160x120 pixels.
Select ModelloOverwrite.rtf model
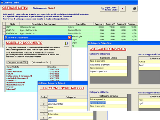pos(16,83)
